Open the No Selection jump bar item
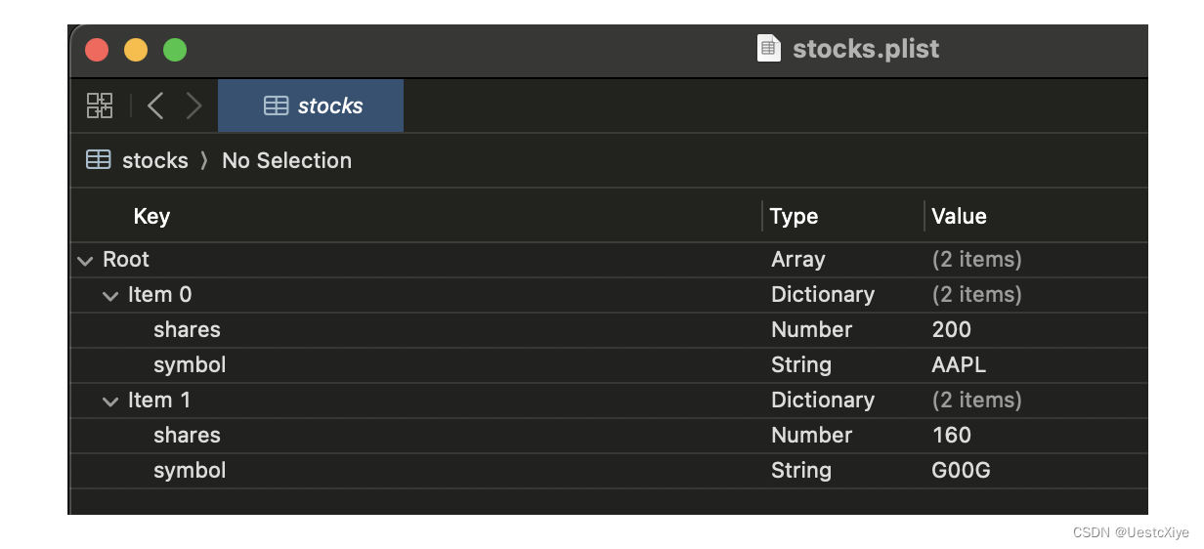The width and height of the screenshot is (1204, 549). pos(286,160)
